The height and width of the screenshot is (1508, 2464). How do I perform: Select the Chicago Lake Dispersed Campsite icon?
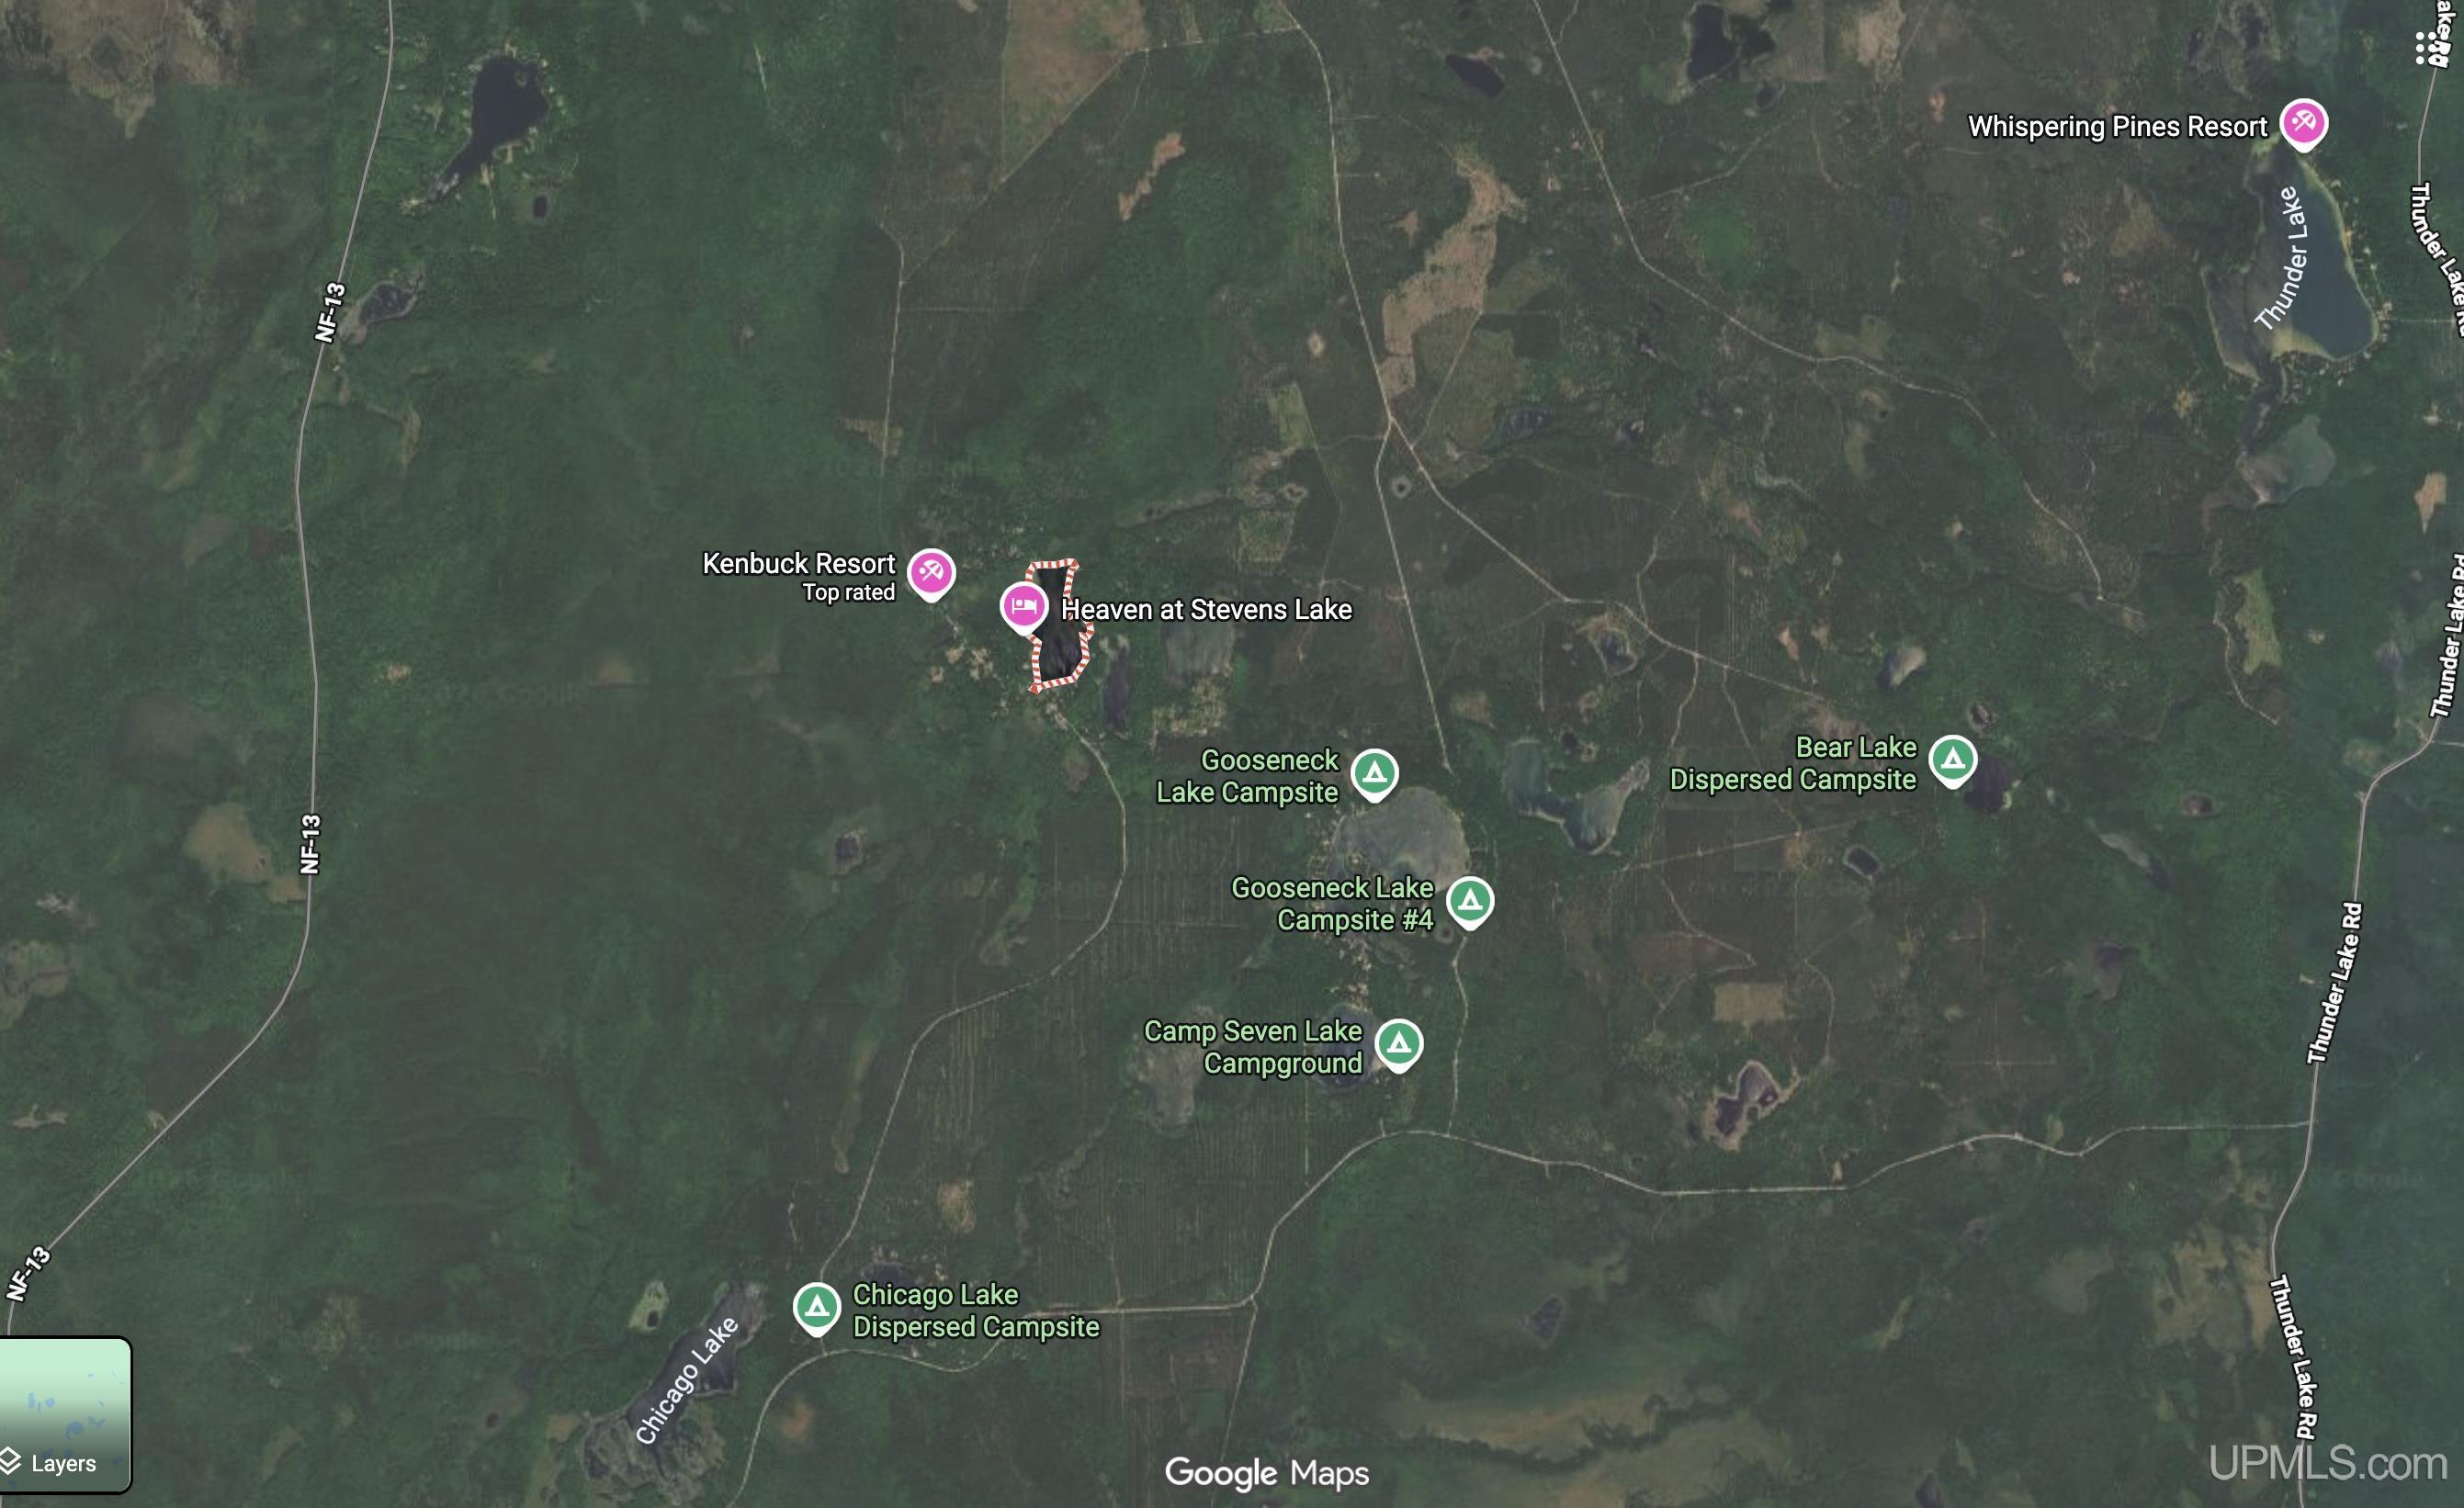click(x=817, y=1307)
